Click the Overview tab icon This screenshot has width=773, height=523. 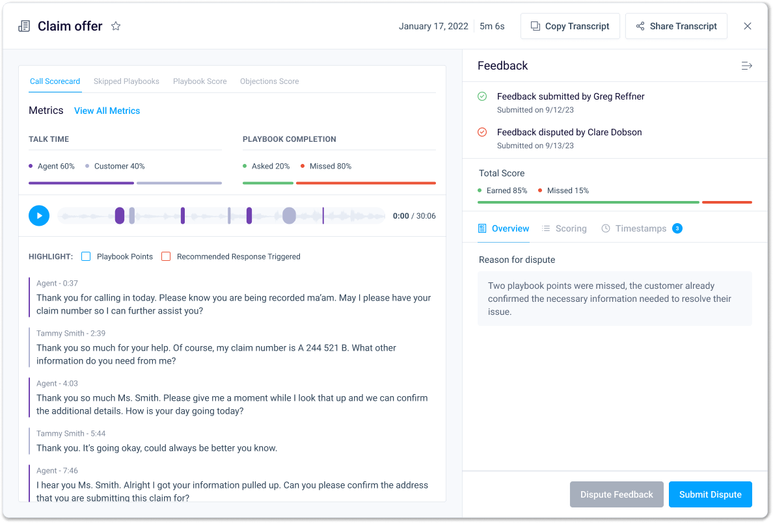[x=482, y=228]
